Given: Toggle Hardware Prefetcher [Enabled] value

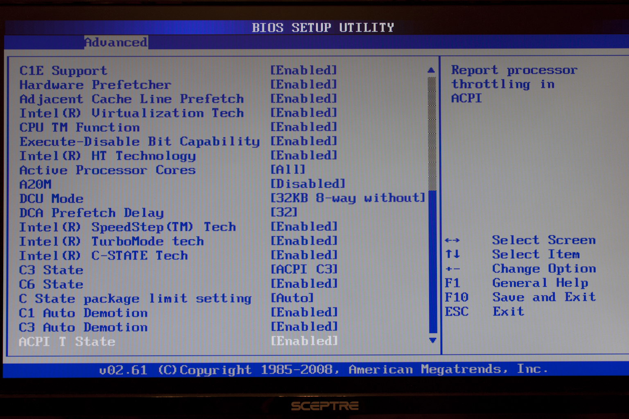Looking at the screenshot, I should 303,85.
